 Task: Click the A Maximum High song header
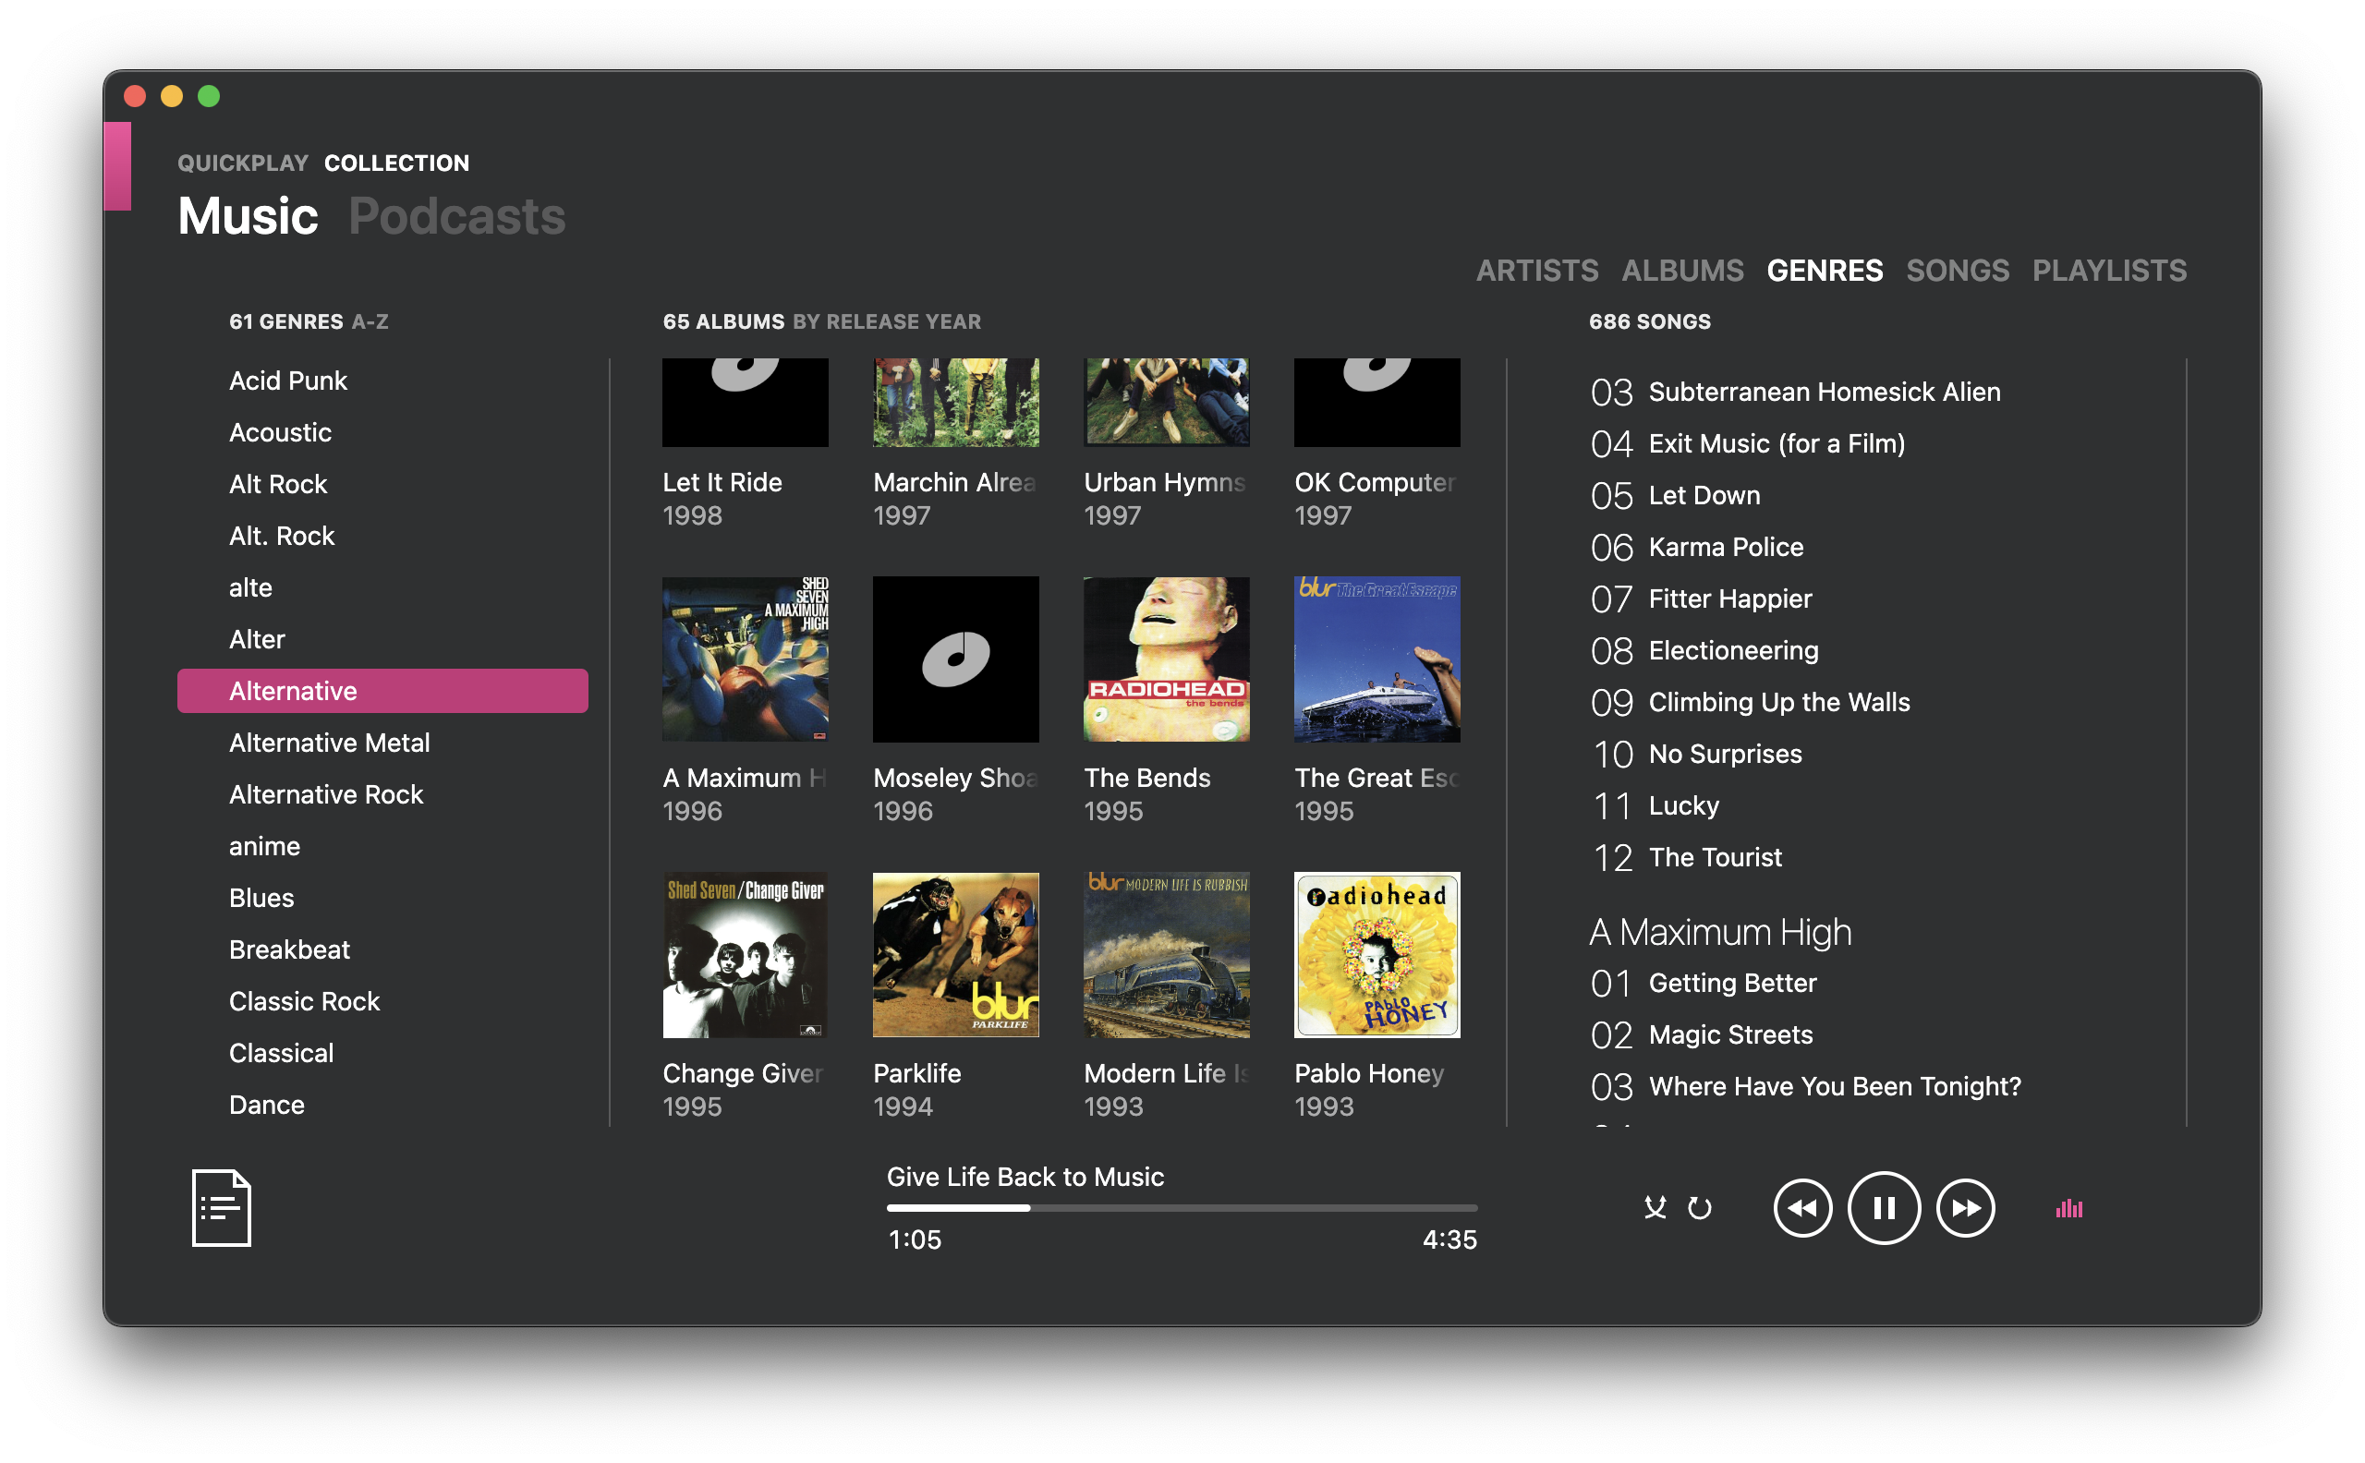click(x=1720, y=932)
